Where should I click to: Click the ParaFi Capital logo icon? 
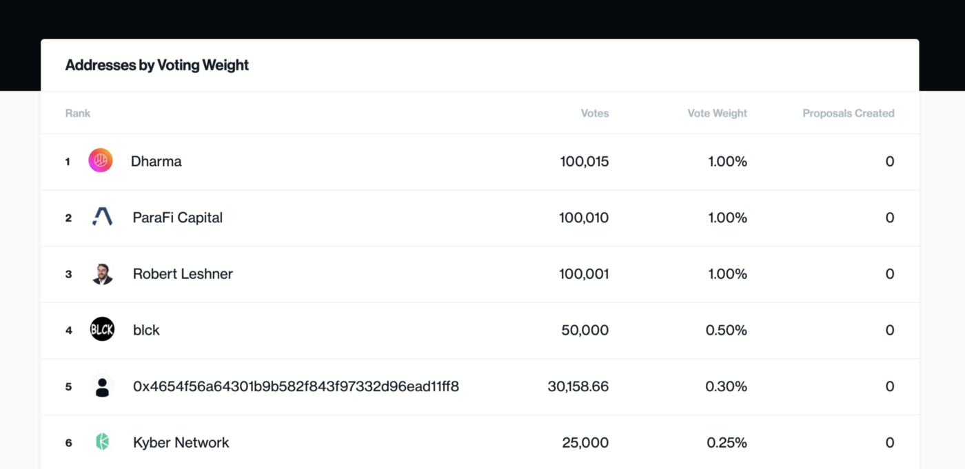click(x=102, y=218)
